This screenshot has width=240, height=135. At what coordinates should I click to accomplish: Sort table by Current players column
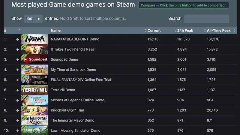pyautogui.click(x=154, y=30)
